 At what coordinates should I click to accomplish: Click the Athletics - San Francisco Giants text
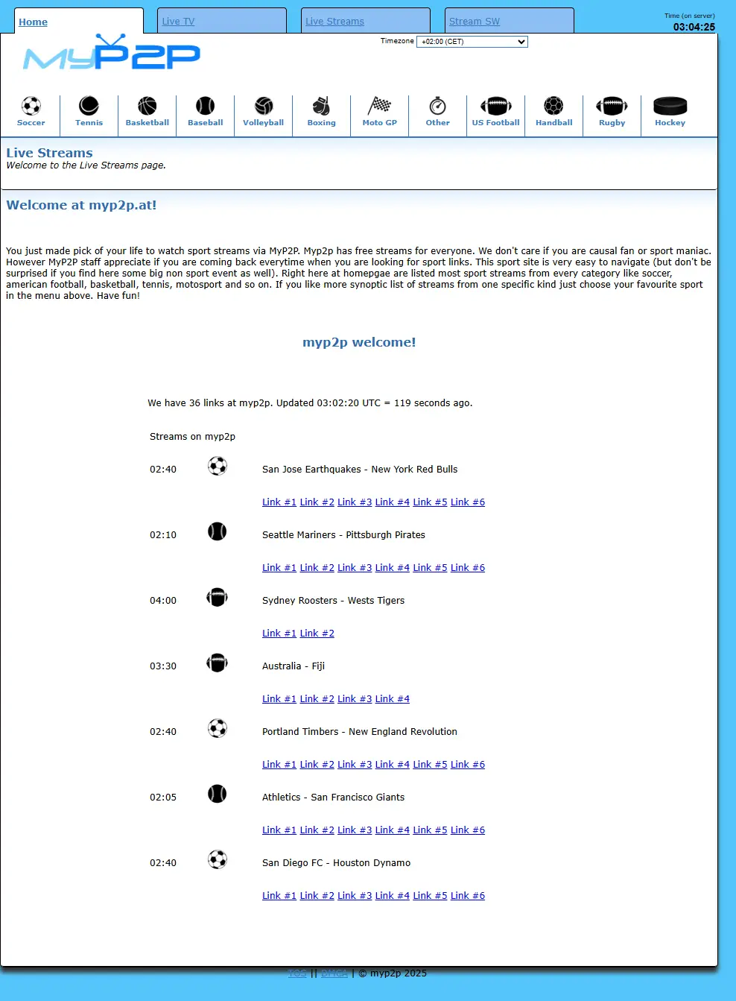(x=333, y=798)
